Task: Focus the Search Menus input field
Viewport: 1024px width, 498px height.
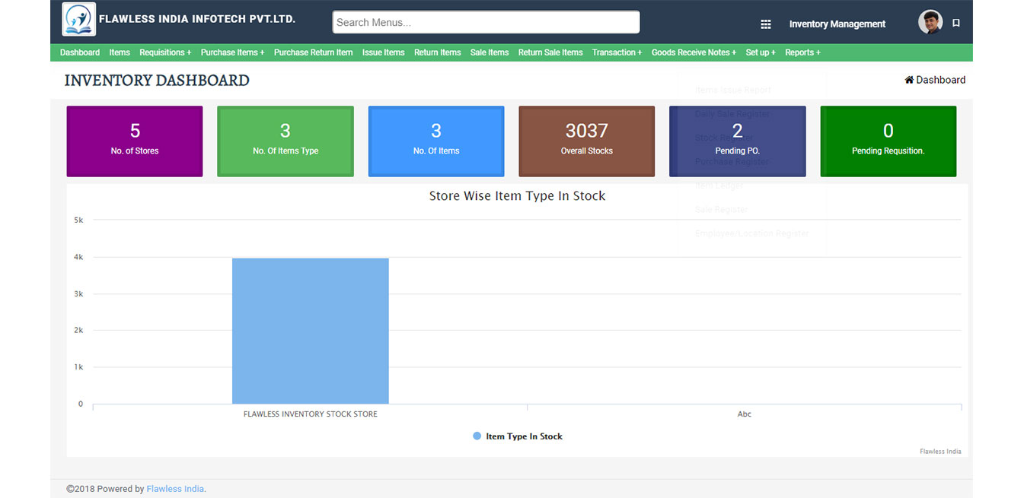Action: coord(486,23)
